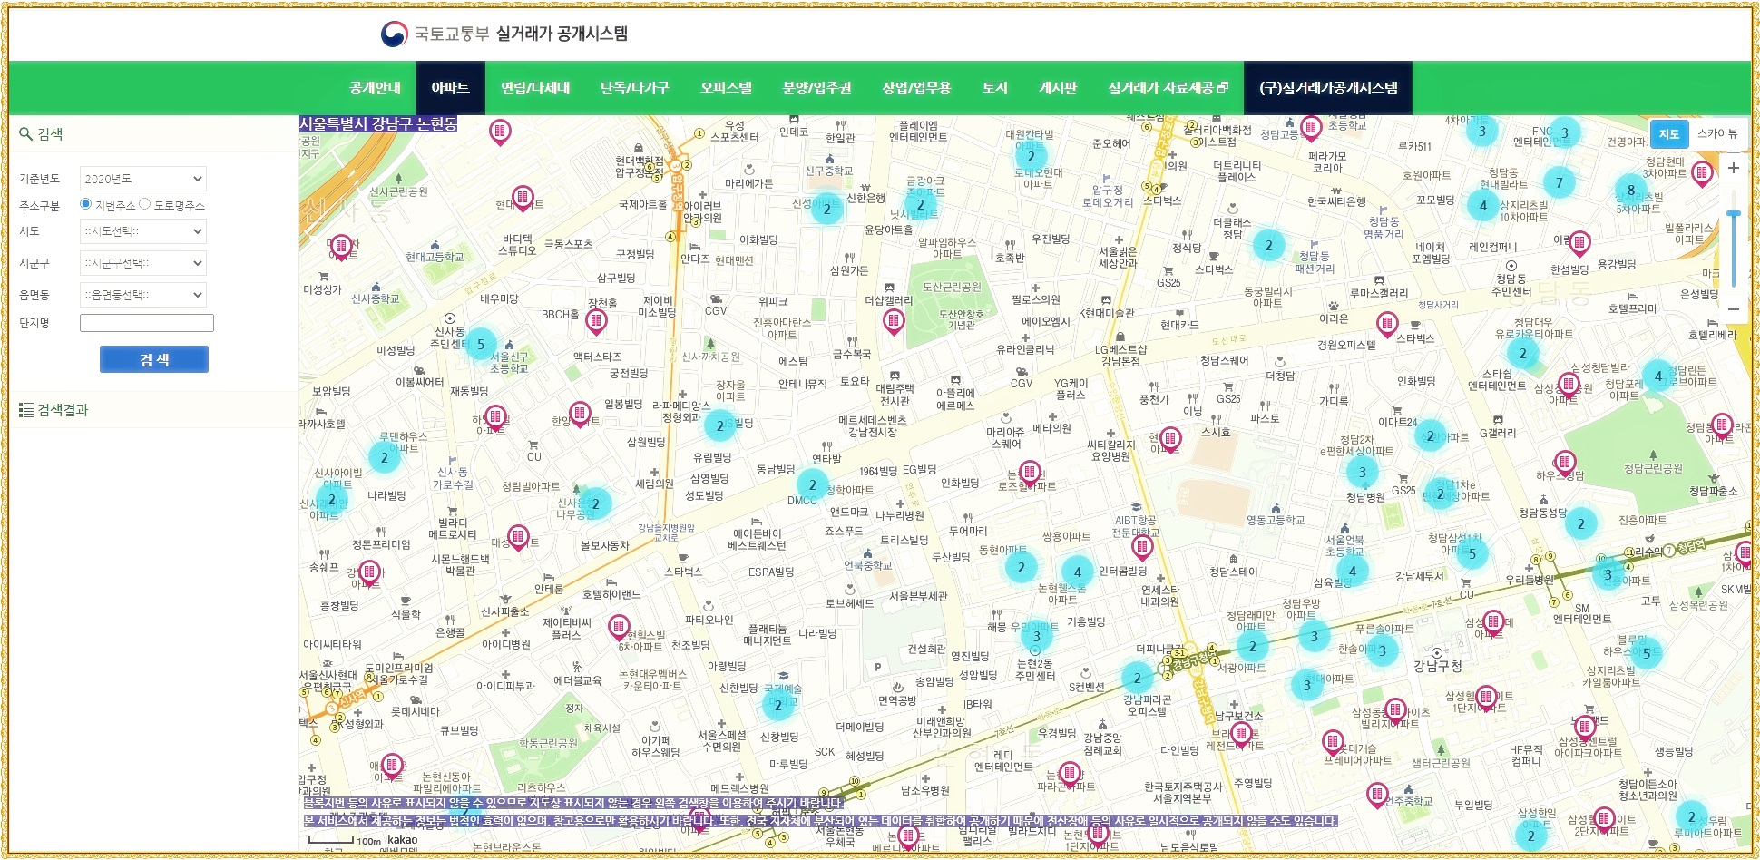Click 2-cluster near 강남파라곤 오피스텔
Image resolution: width=1760 pixels, height=860 pixels.
click(x=1137, y=678)
